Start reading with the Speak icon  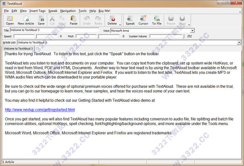click(x=130, y=21)
